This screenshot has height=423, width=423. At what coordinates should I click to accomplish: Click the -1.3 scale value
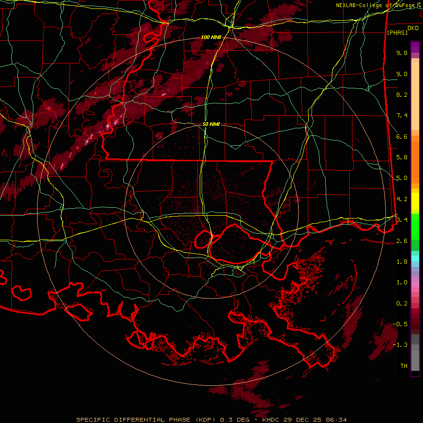(400, 345)
